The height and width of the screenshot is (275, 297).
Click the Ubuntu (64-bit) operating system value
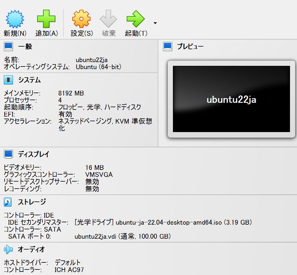[99, 67]
